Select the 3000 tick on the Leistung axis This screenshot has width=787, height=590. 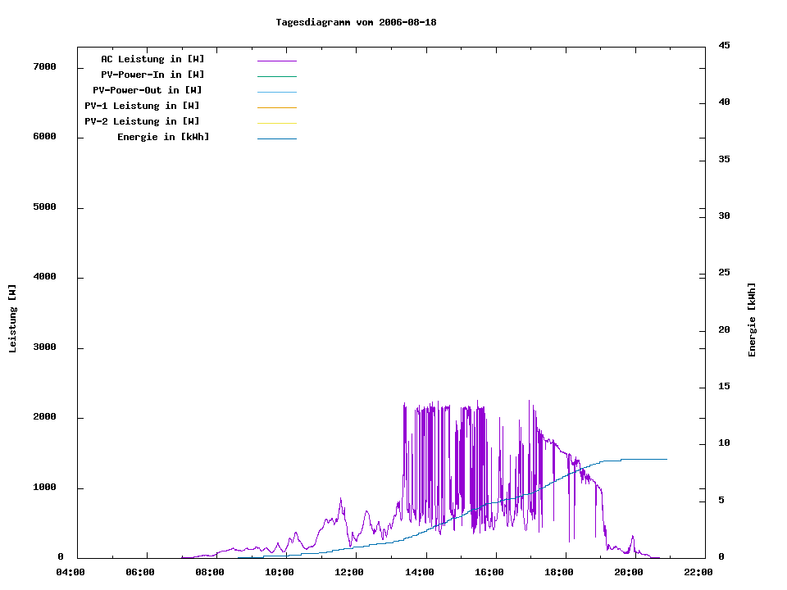click(x=43, y=347)
